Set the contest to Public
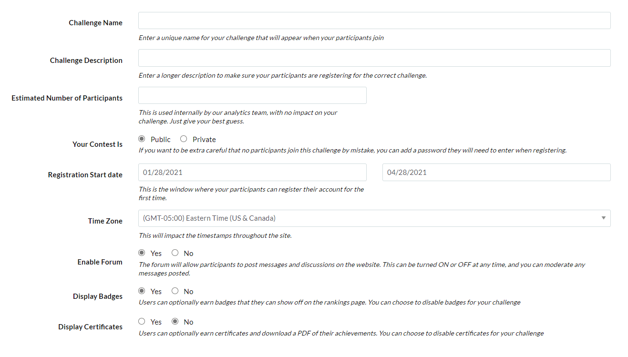 (142, 139)
